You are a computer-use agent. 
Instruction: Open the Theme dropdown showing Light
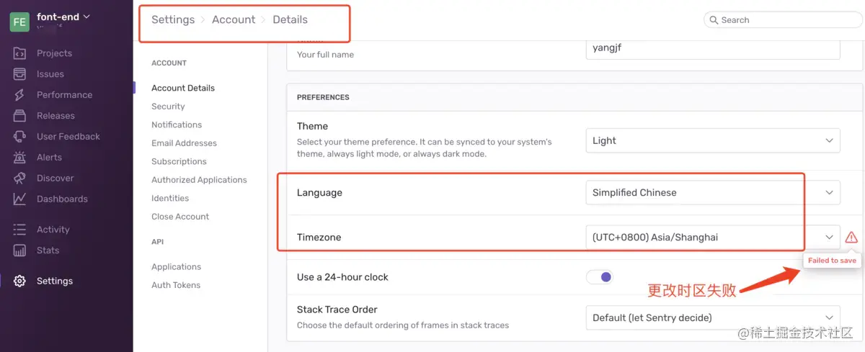712,141
